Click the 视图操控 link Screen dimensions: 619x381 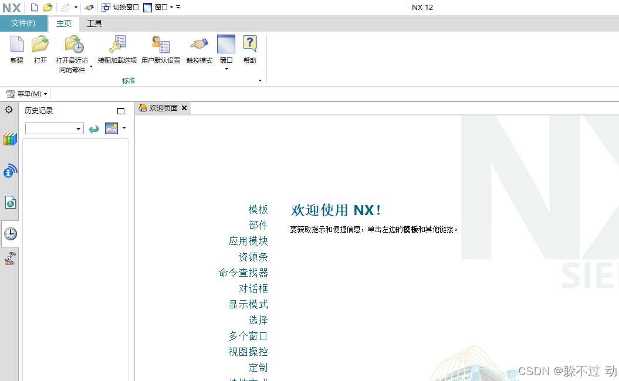pyautogui.click(x=248, y=352)
